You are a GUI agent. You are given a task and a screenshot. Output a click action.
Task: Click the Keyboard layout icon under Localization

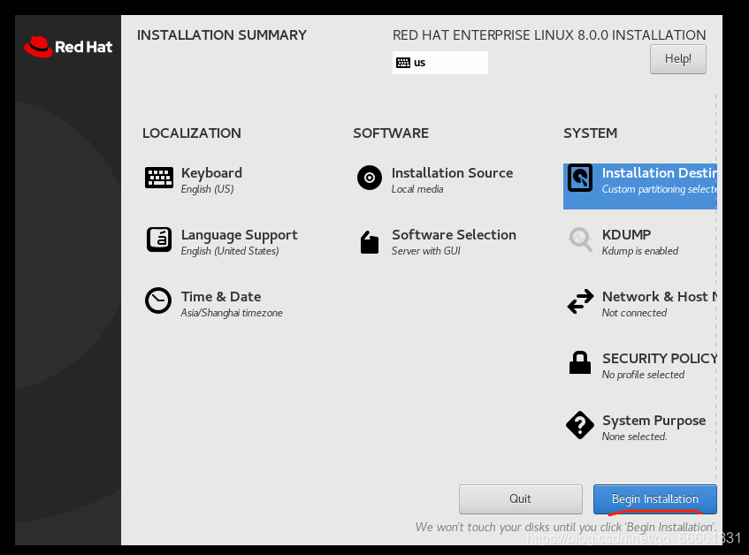(x=159, y=178)
